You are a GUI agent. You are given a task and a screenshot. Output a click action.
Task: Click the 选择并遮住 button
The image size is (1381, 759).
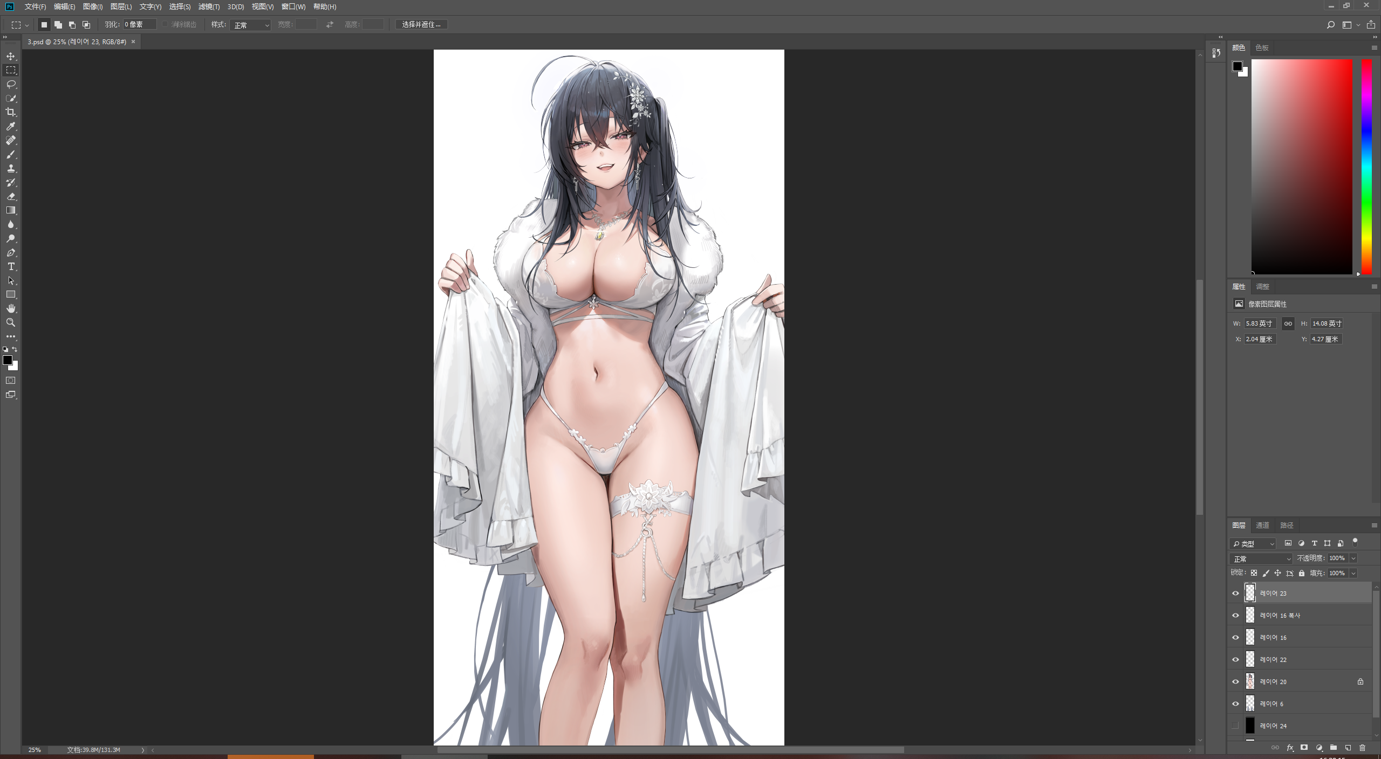click(x=421, y=25)
